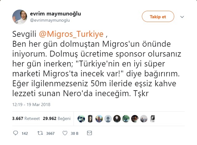
Task: Expand the tweet options chevron
Action: pos(182,17)
